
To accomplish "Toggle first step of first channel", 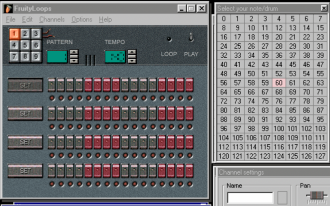I will click(x=51, y=85).
